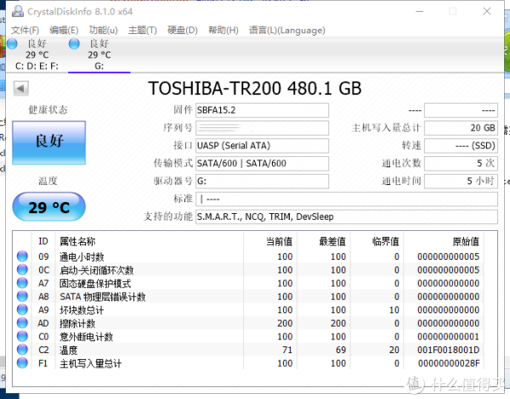Click raw value 0000000028F
510x399 pixels.
pyautogui.click(x=449, y=363)
